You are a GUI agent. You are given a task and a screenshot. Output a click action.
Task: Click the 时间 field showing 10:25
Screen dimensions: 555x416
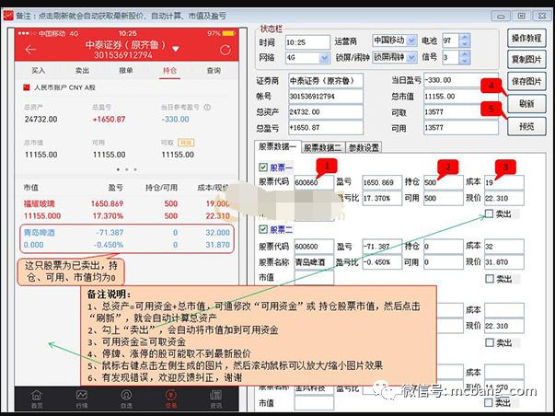307,42
